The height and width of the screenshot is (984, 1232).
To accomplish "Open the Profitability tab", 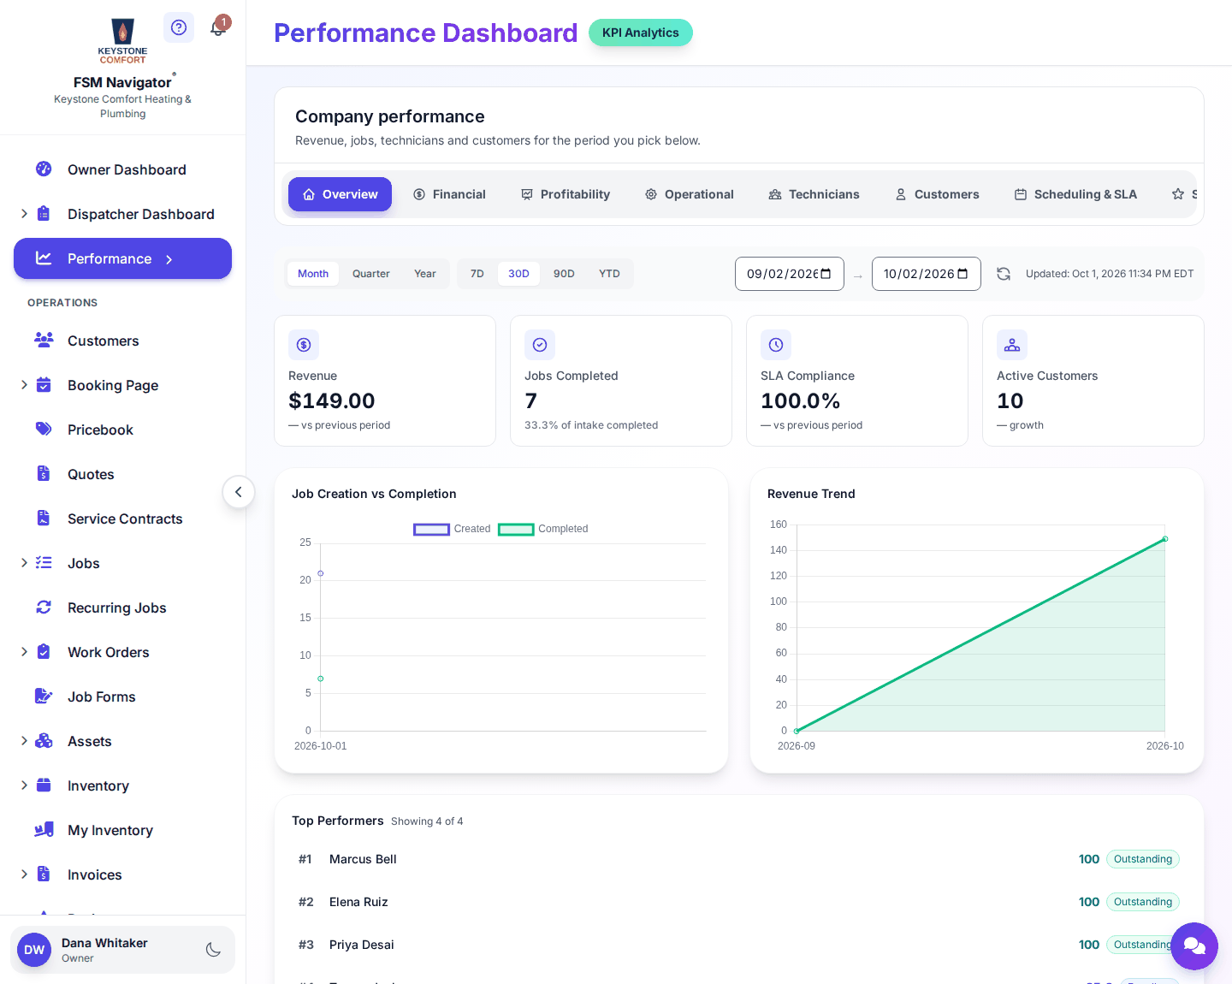I will click(x=566, y=194).
